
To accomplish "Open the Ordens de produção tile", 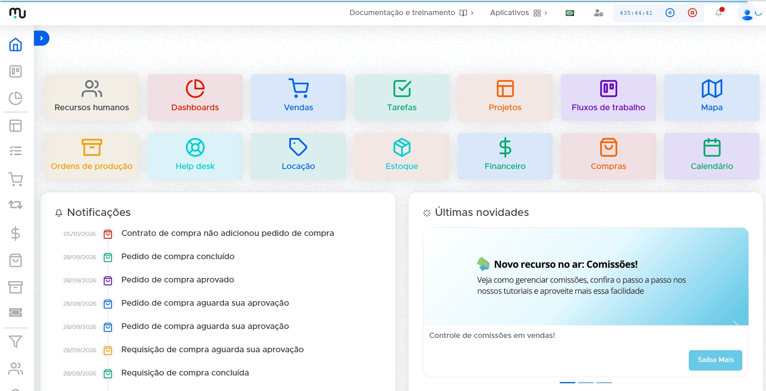I will coord(92,156).
